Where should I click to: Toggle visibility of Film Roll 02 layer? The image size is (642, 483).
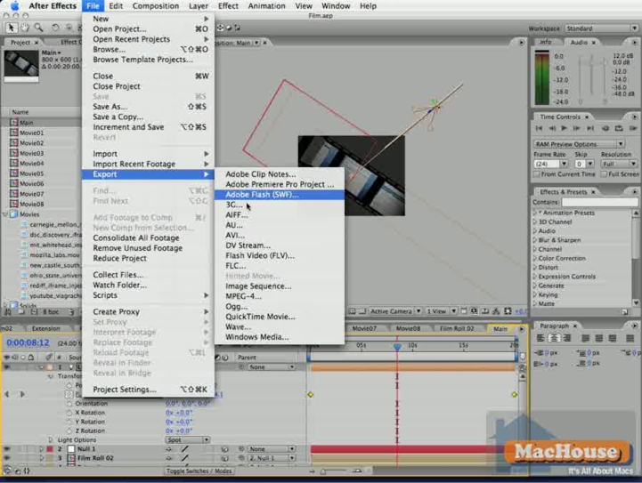point(7,458)
